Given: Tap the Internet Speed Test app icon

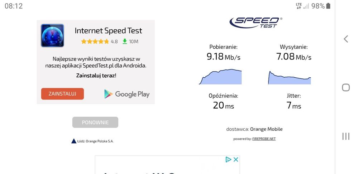Looking at the screenshot, I should tap(52, 35).
